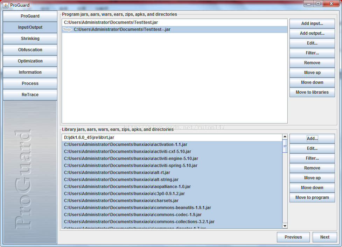Image resolution: width=342 pixels, height=247 pixels.
Task: Maximize the ProGuard window
Action: tap(318, 4)
